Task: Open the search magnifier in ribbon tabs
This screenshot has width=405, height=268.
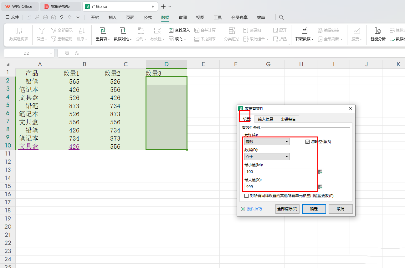Action: point(281,17)
